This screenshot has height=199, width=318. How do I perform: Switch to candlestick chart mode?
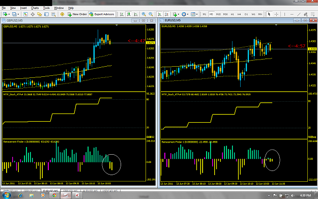pyautogui.click(x=129, y=14)
